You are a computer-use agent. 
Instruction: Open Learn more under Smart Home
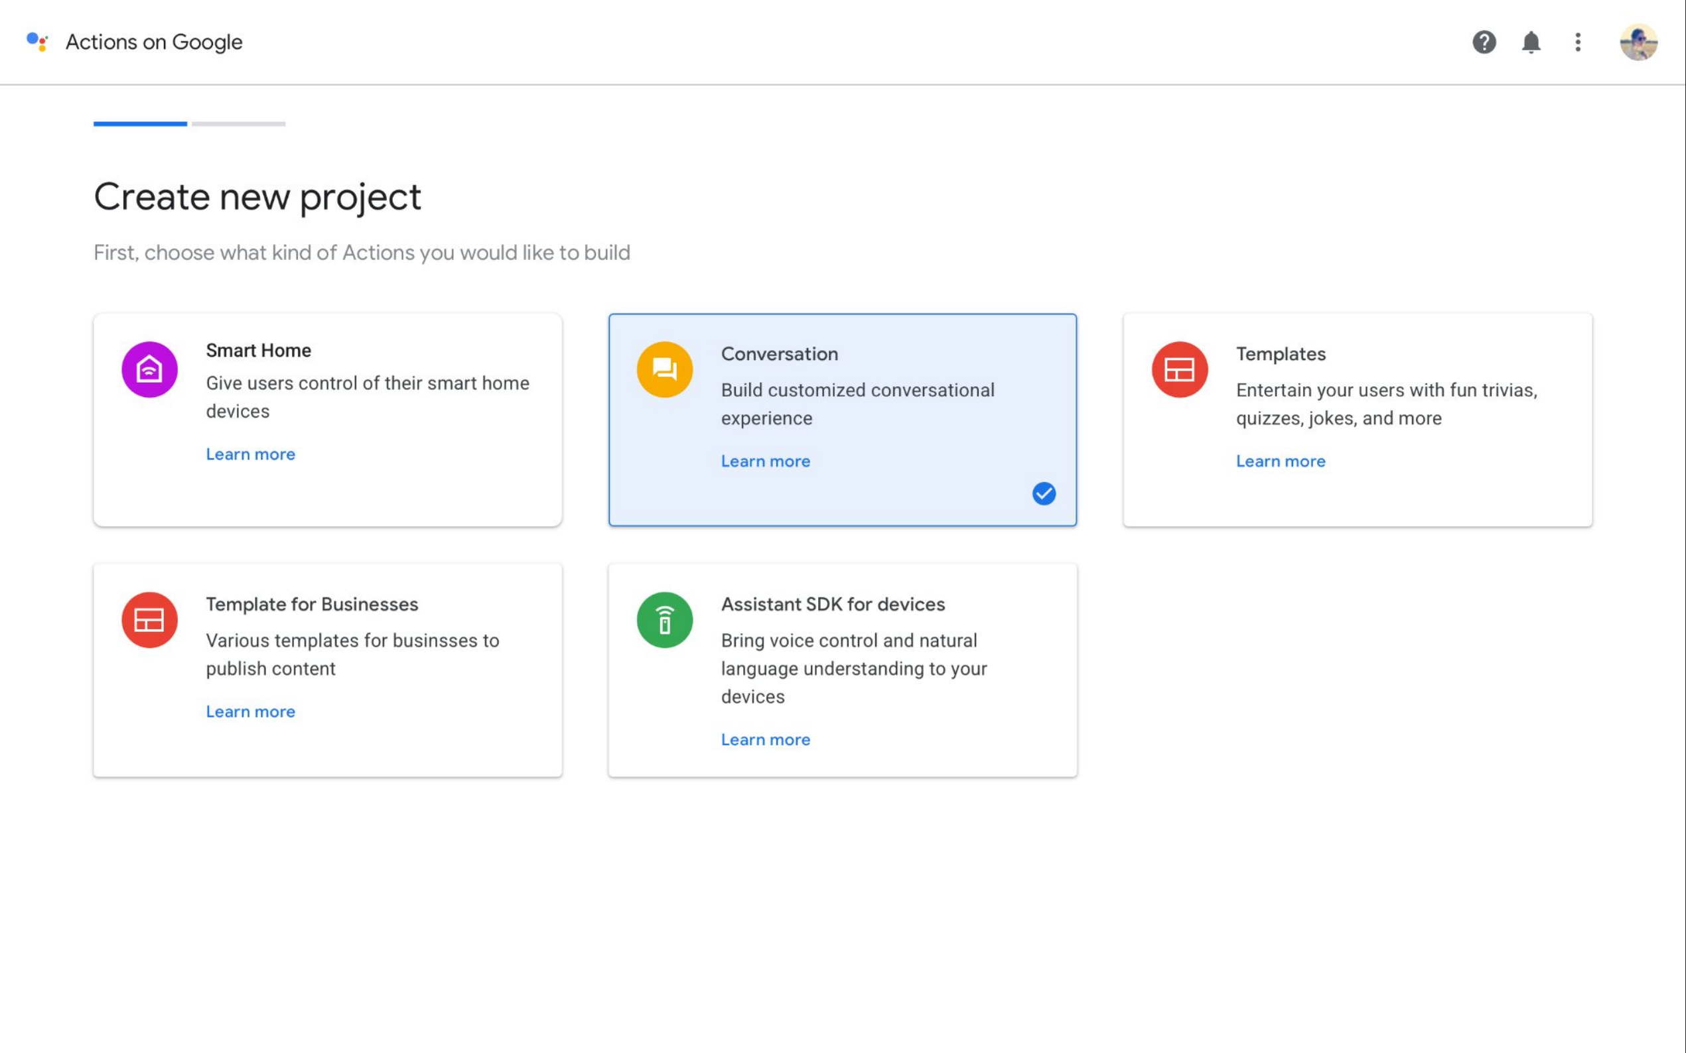[x=250, y=454]
